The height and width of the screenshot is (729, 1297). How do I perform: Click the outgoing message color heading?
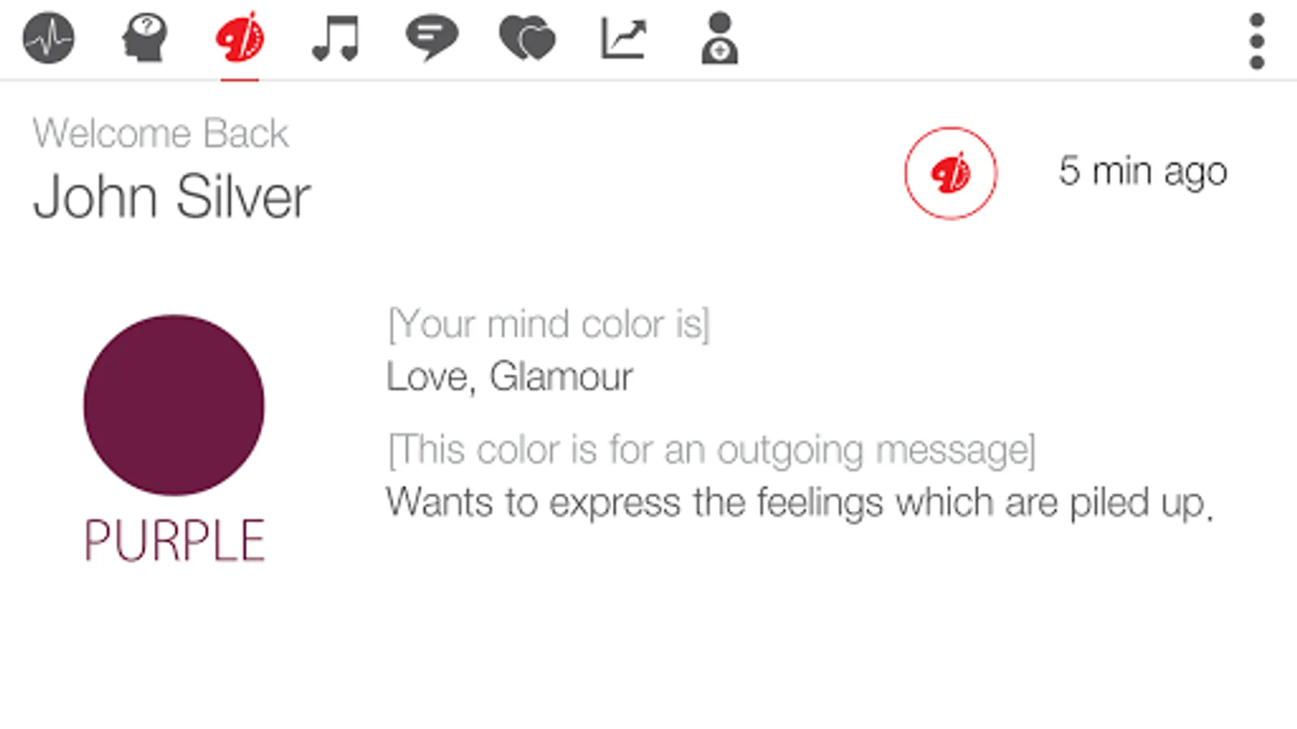712,450
